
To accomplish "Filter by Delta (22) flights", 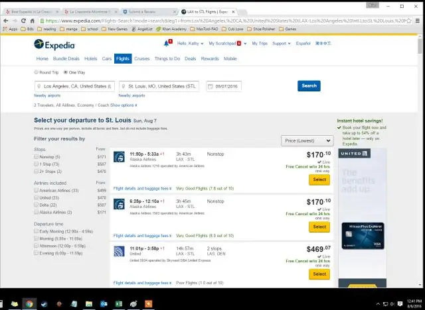I will click(36, 205).
